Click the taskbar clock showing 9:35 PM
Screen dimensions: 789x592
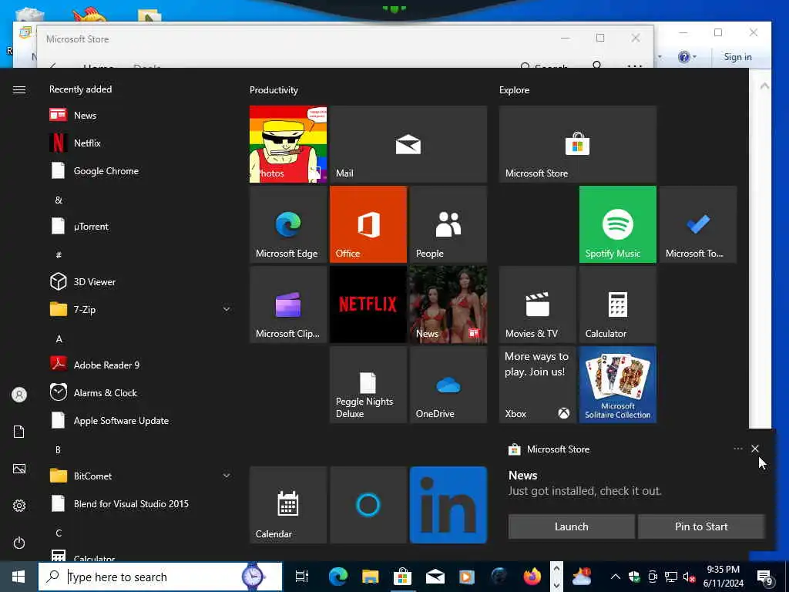point(723,577)
